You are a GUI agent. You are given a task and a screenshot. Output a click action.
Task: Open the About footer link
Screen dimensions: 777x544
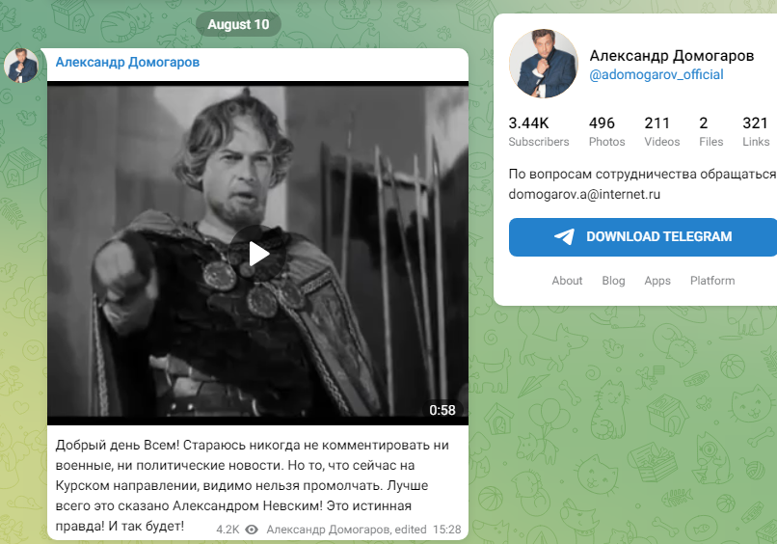567,281
